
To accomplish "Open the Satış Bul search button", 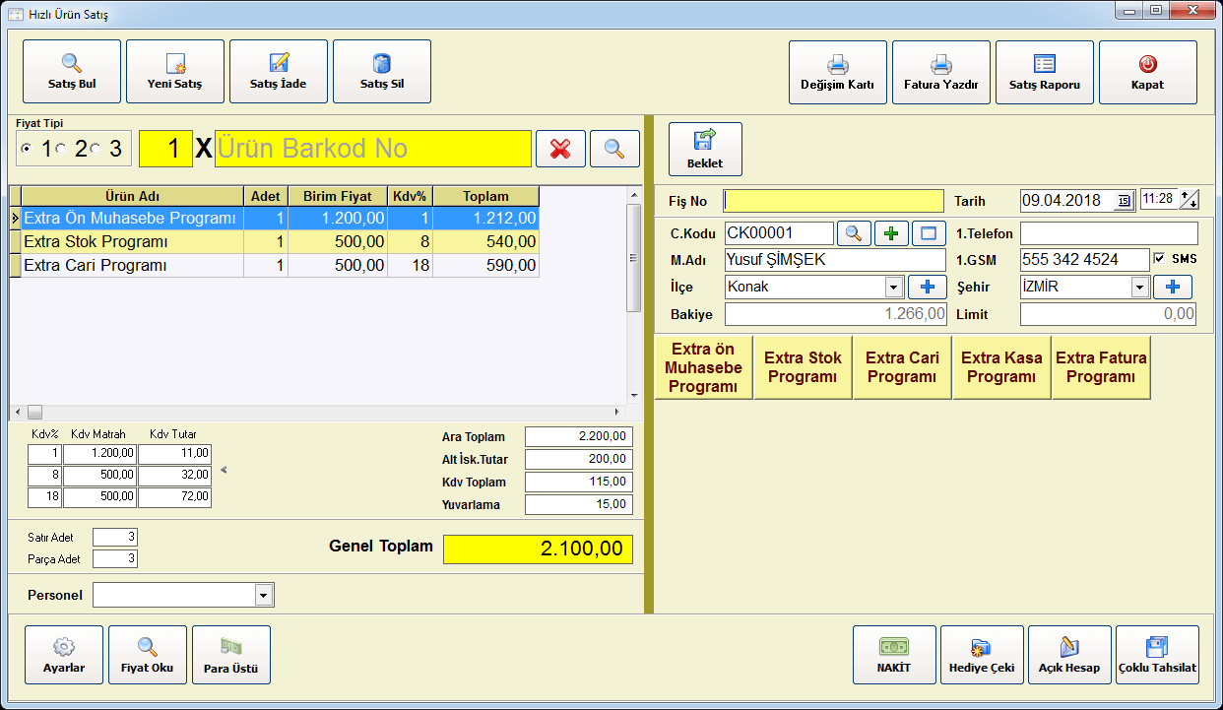I will tap(72, 71).
